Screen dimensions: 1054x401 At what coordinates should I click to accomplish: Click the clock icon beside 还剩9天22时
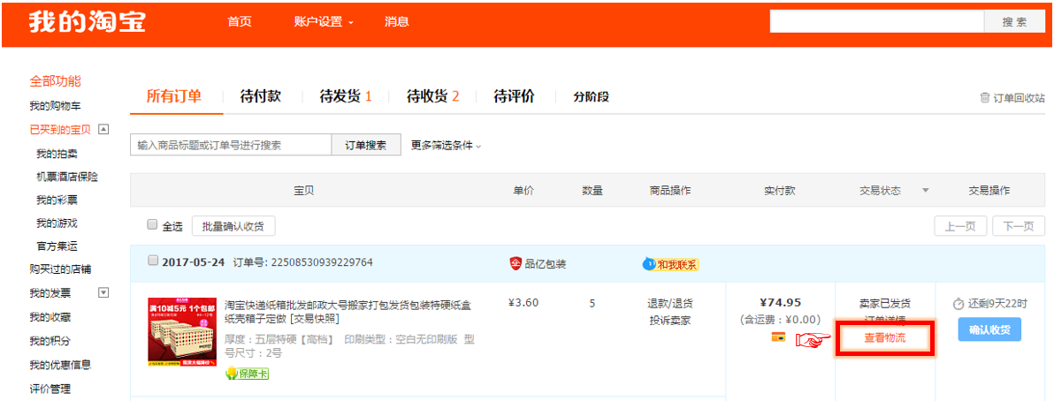pos(959,304)
